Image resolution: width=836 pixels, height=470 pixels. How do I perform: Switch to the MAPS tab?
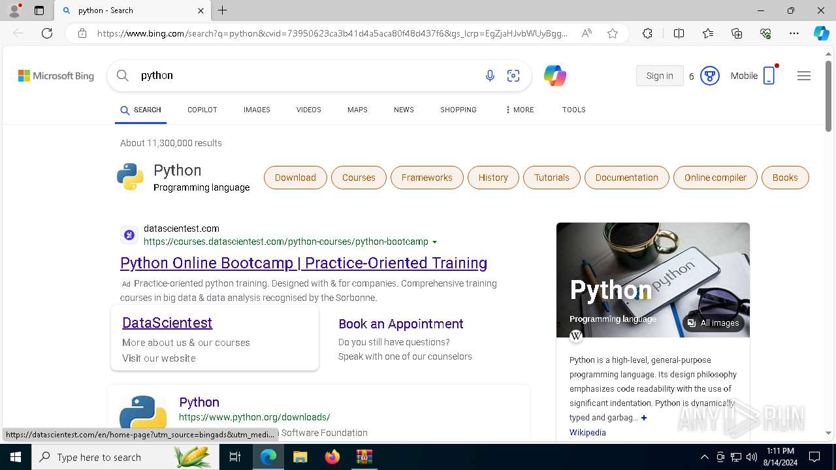pos(357,110)
